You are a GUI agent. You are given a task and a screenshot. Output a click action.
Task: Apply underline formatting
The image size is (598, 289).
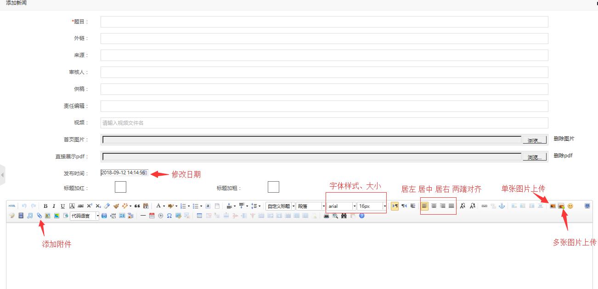[x=62, y=206]
